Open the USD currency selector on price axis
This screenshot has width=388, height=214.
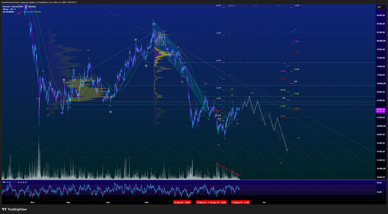pos(379,7)
